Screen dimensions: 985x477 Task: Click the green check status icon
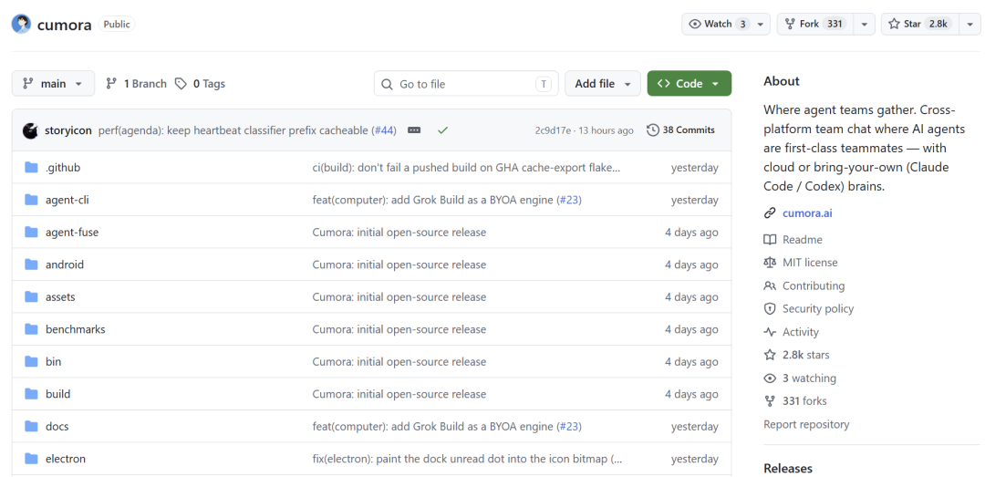[x=443, y=130]
